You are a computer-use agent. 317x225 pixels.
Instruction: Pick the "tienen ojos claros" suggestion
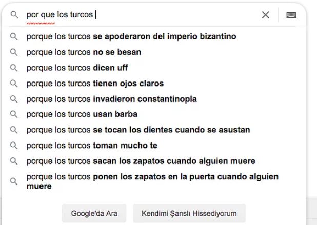[x=95, y=83]
